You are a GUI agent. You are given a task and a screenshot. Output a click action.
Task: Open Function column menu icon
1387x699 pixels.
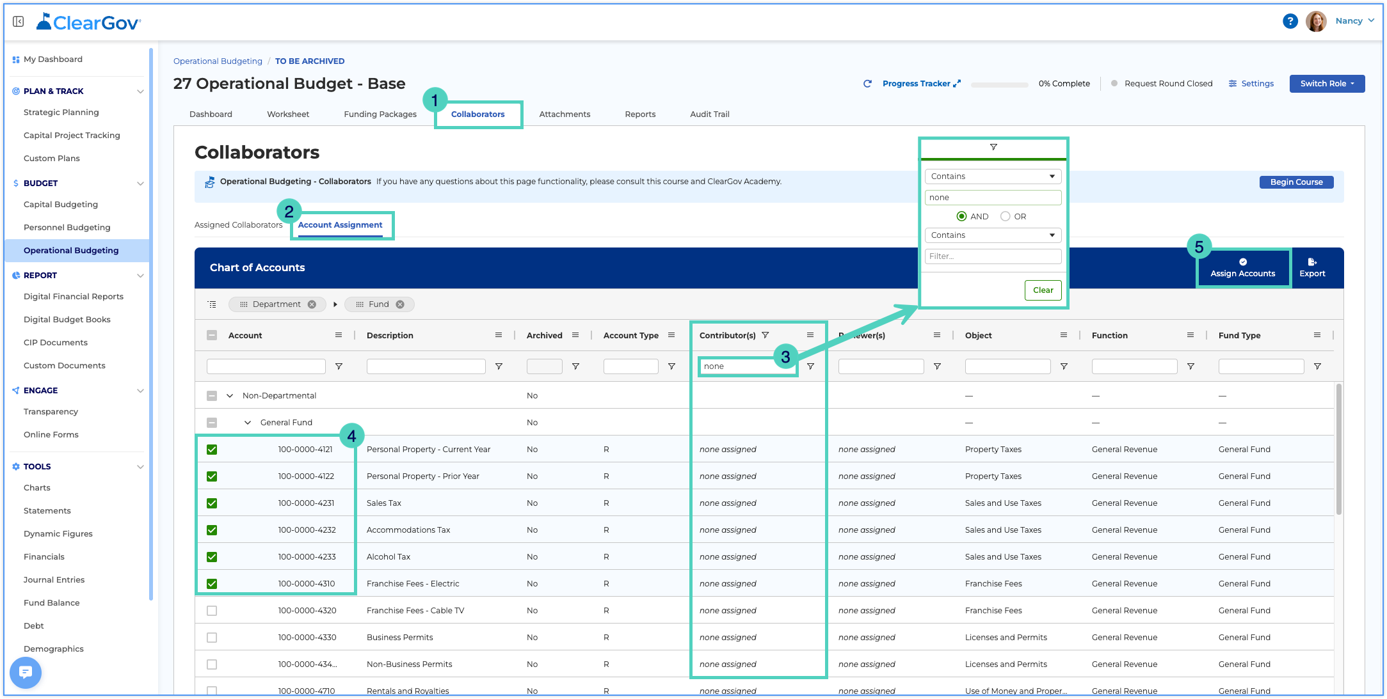(x=1191, y=335)
